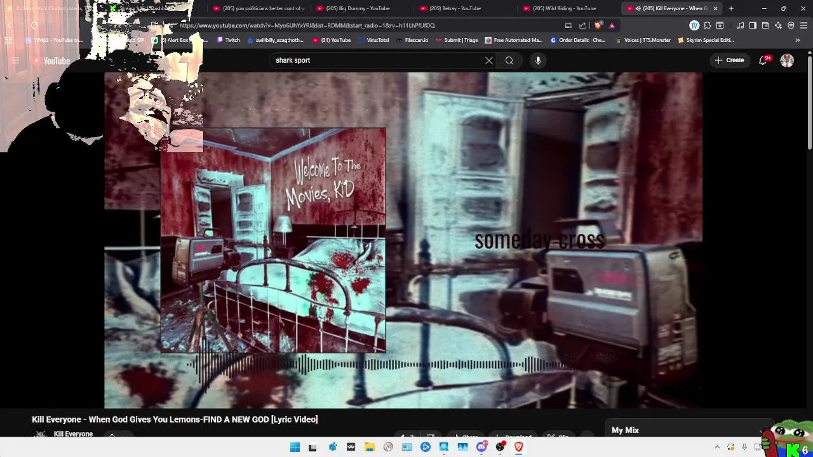Open the VirusTotal bookmark
This screenshot has height=457, width=813.
(373, 40)
